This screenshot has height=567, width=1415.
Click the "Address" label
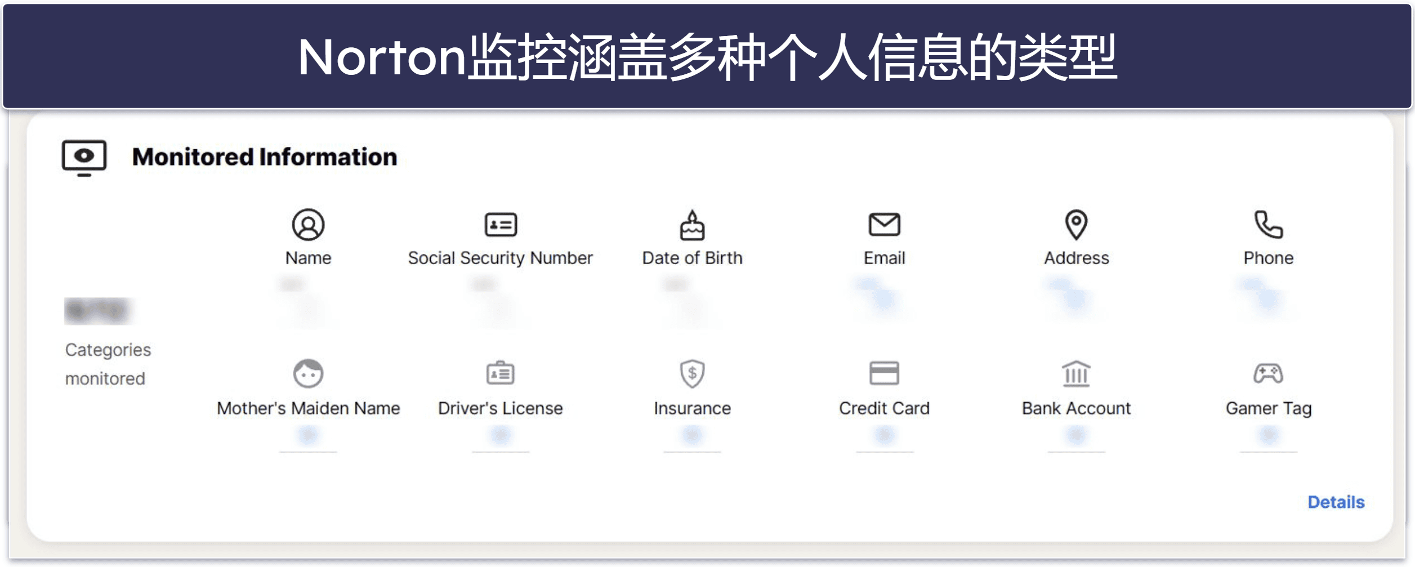pyautogui.click(x=1076, y=258)
